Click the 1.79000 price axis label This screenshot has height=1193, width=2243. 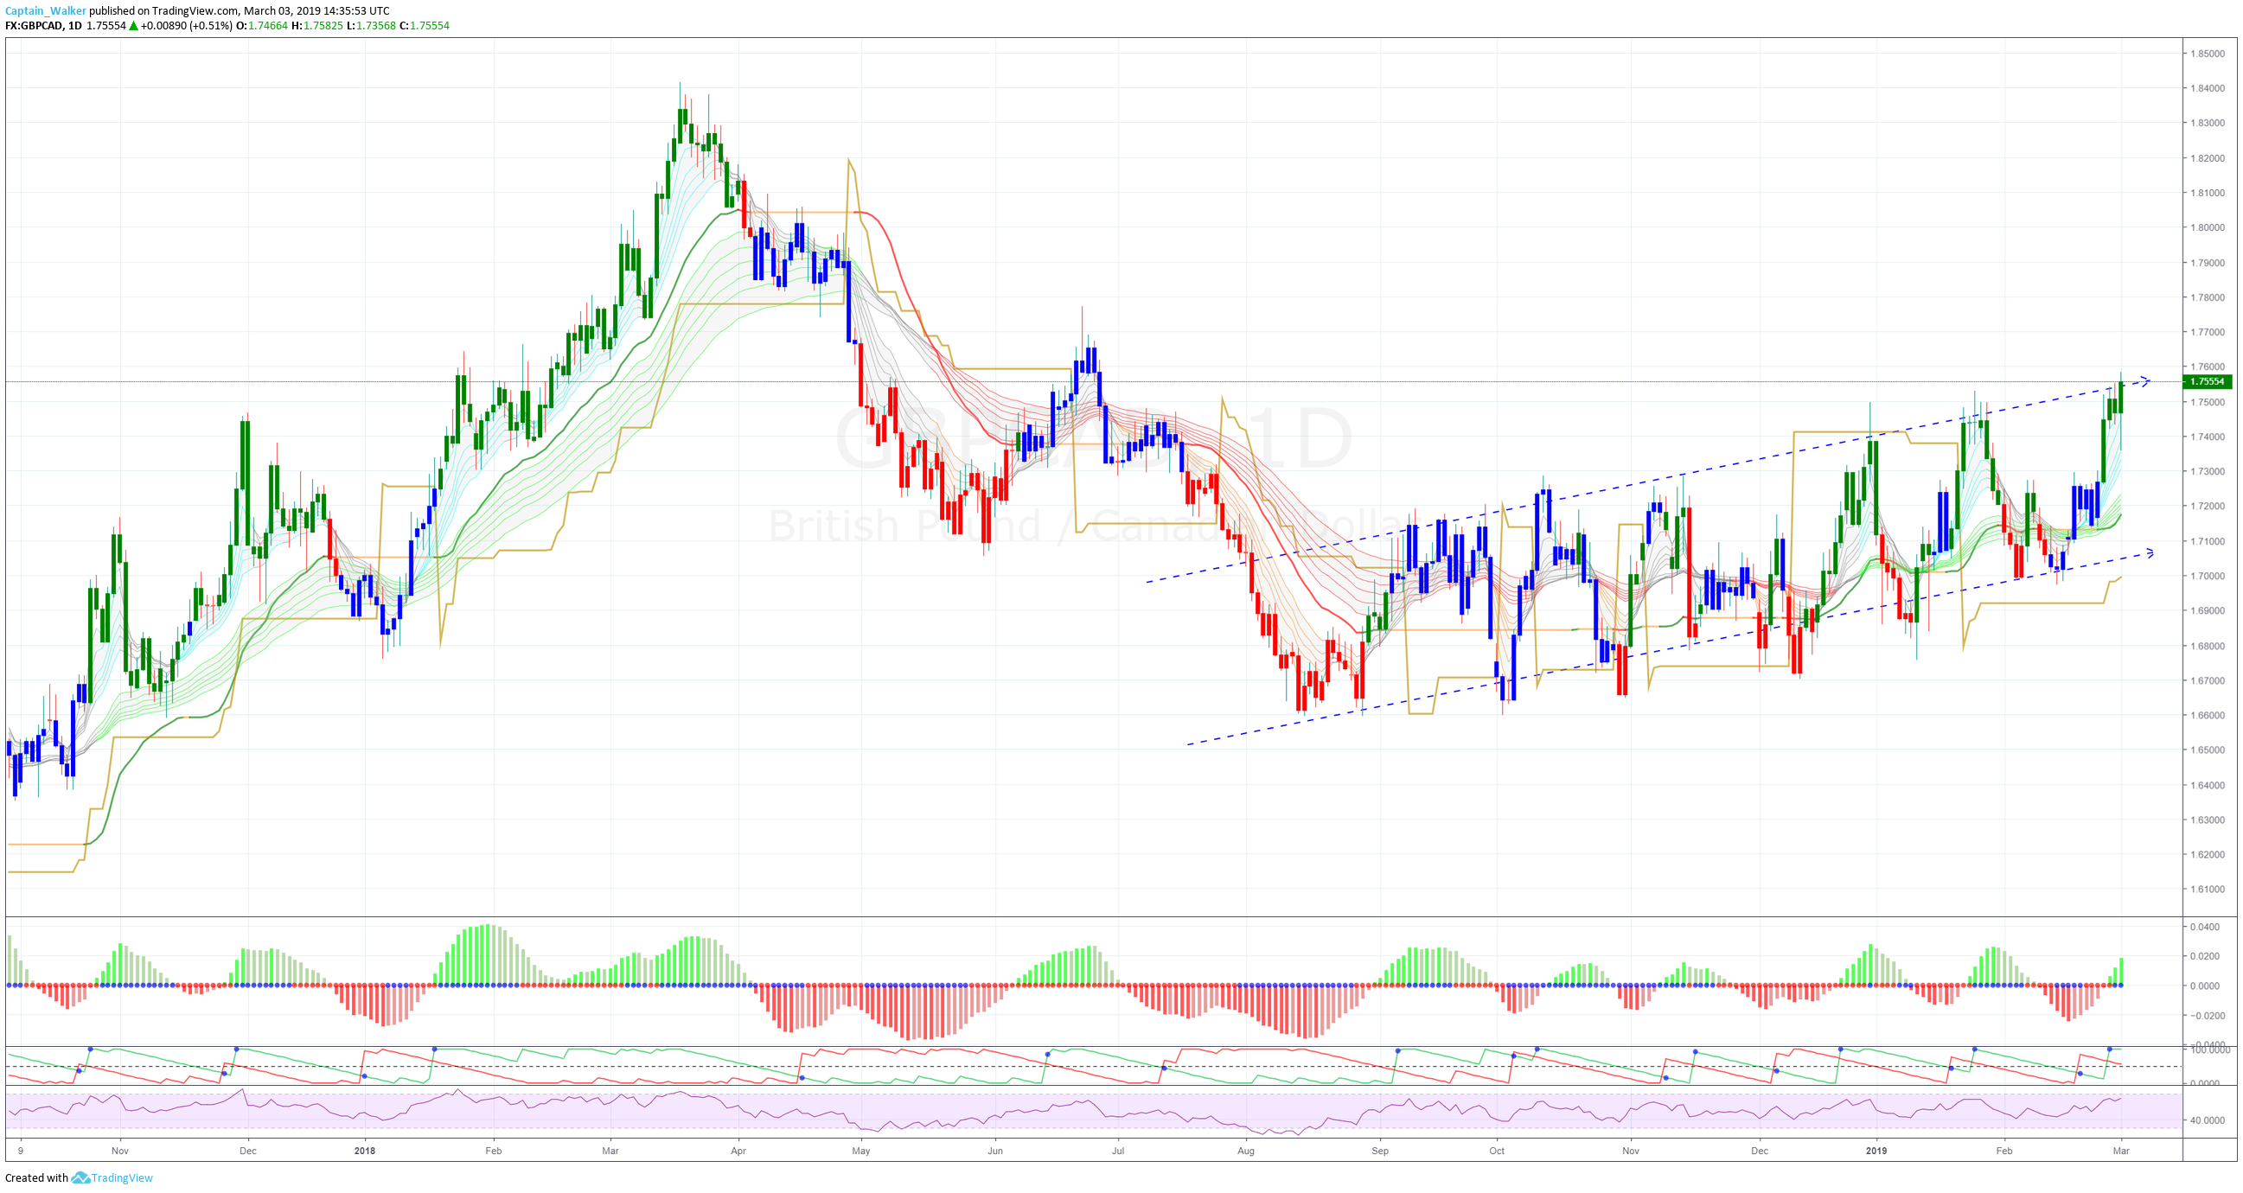tap(2208, 263)
